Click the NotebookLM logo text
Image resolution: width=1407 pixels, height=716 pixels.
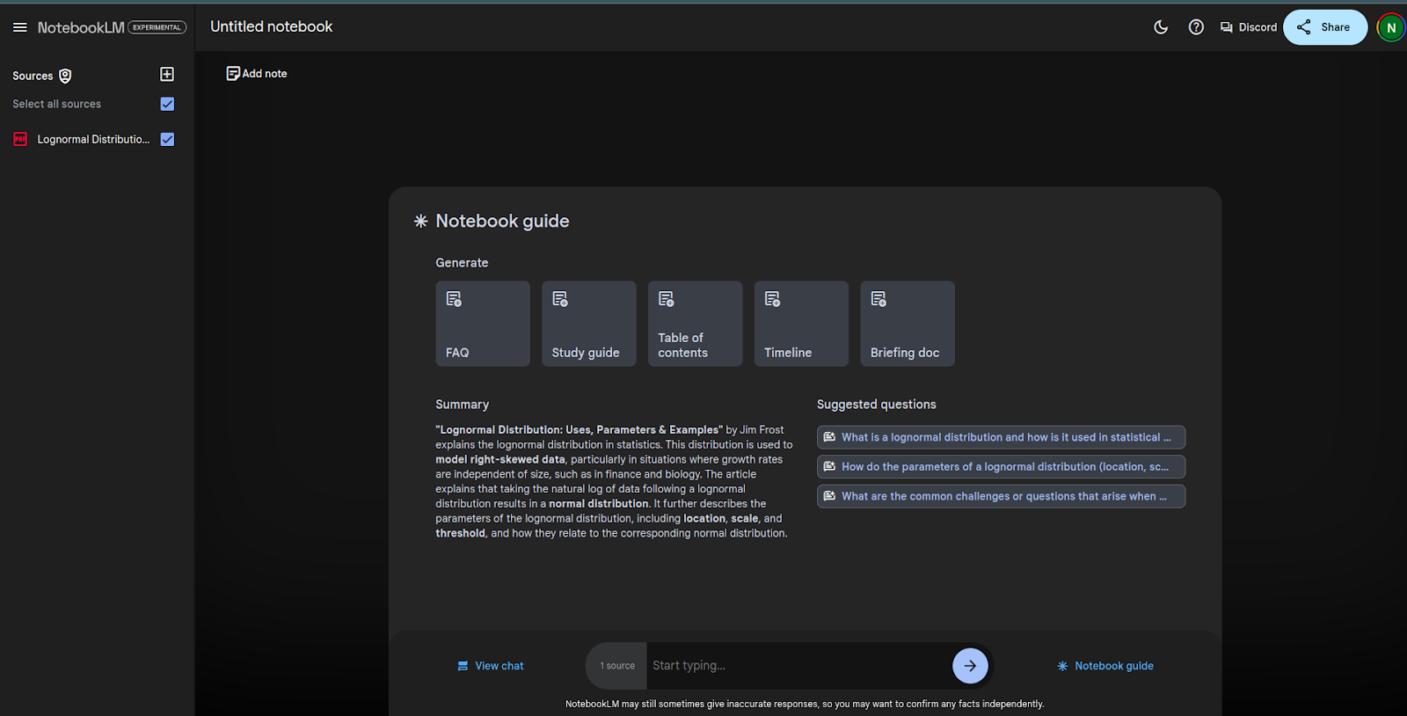click(x=81, y=27)
